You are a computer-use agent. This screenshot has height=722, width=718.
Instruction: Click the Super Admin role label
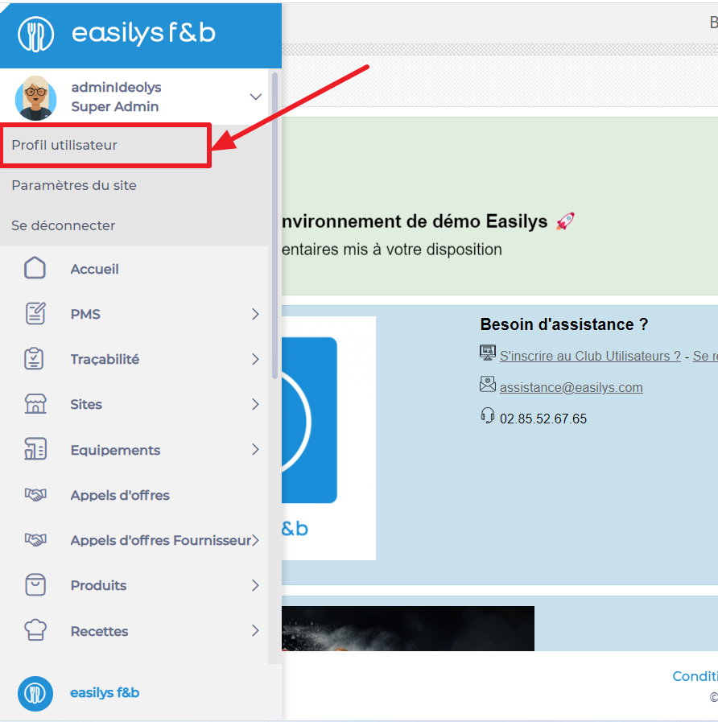(x=114, y=106)
